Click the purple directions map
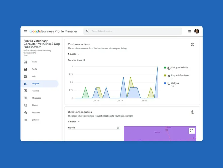 (160, 133)
